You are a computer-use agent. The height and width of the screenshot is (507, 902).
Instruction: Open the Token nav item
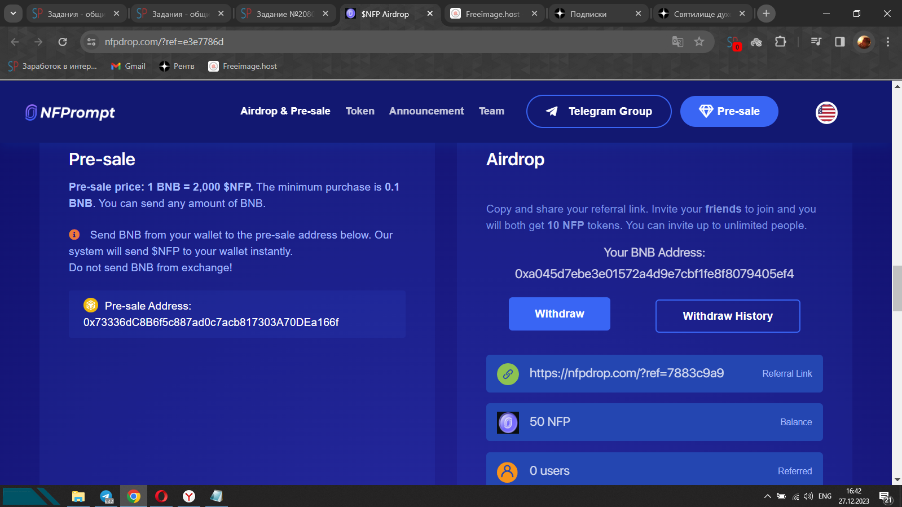click(360, 111)
